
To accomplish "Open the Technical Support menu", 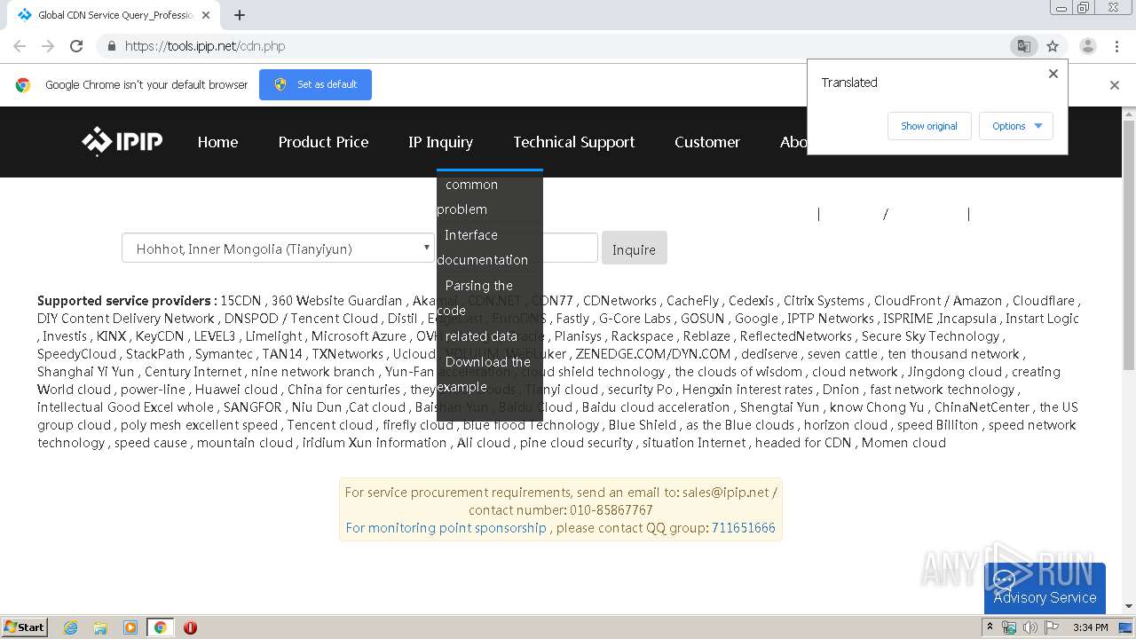I will tap(573, 142).
